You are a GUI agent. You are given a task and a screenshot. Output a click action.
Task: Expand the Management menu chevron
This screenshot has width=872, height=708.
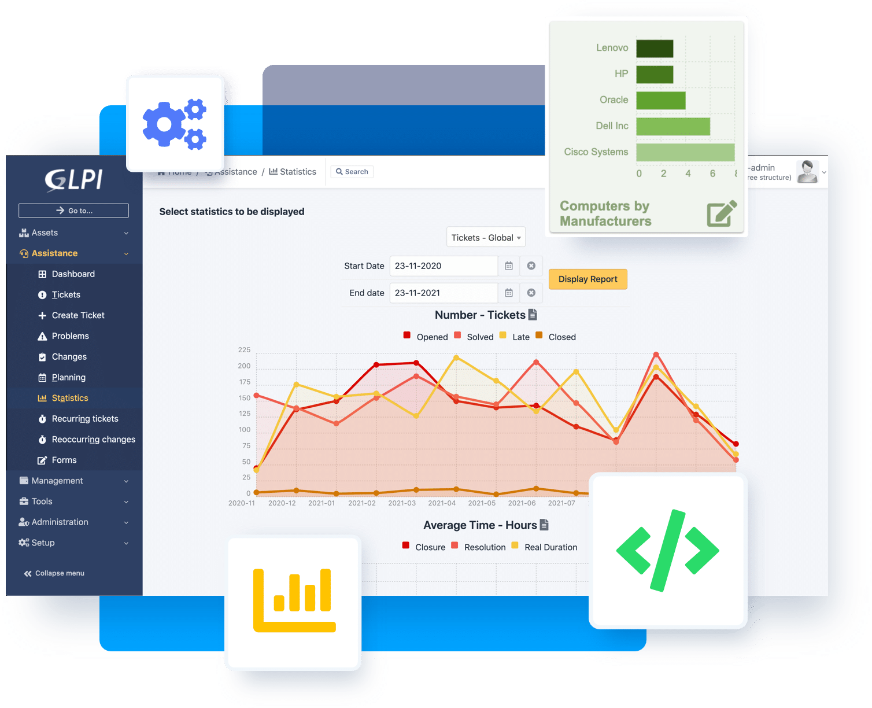126,481
